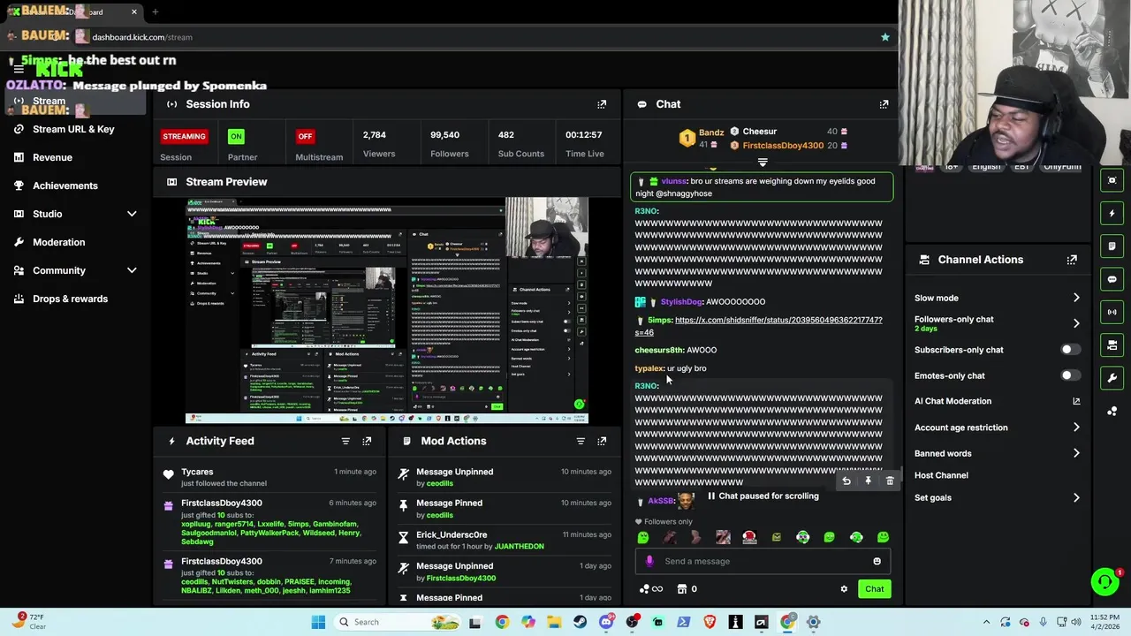Open the x.com link posted by 5imps
Screen dimensions: 1131x636
coord(758,326)
